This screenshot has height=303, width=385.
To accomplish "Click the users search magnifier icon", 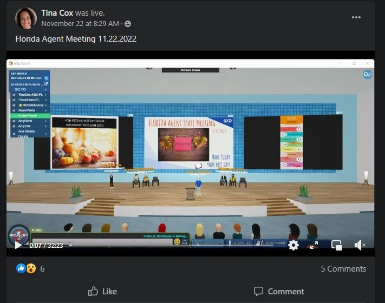I will [47, 78].
